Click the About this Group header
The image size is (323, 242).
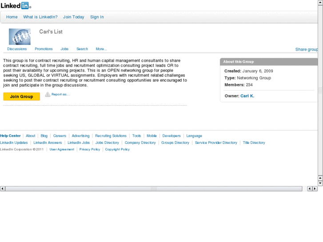coord(239,62)
